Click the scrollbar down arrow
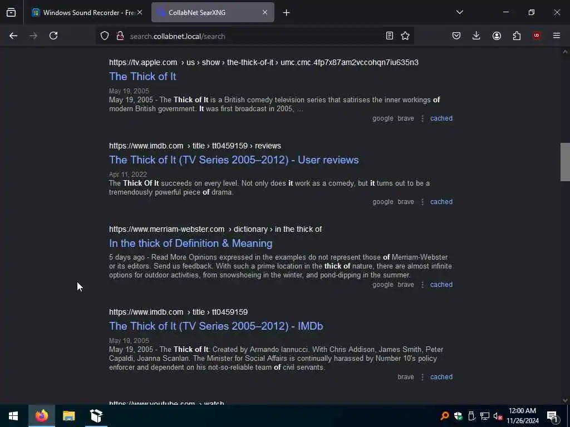Screen dimensions: 570x427 [x=565, y=400]
